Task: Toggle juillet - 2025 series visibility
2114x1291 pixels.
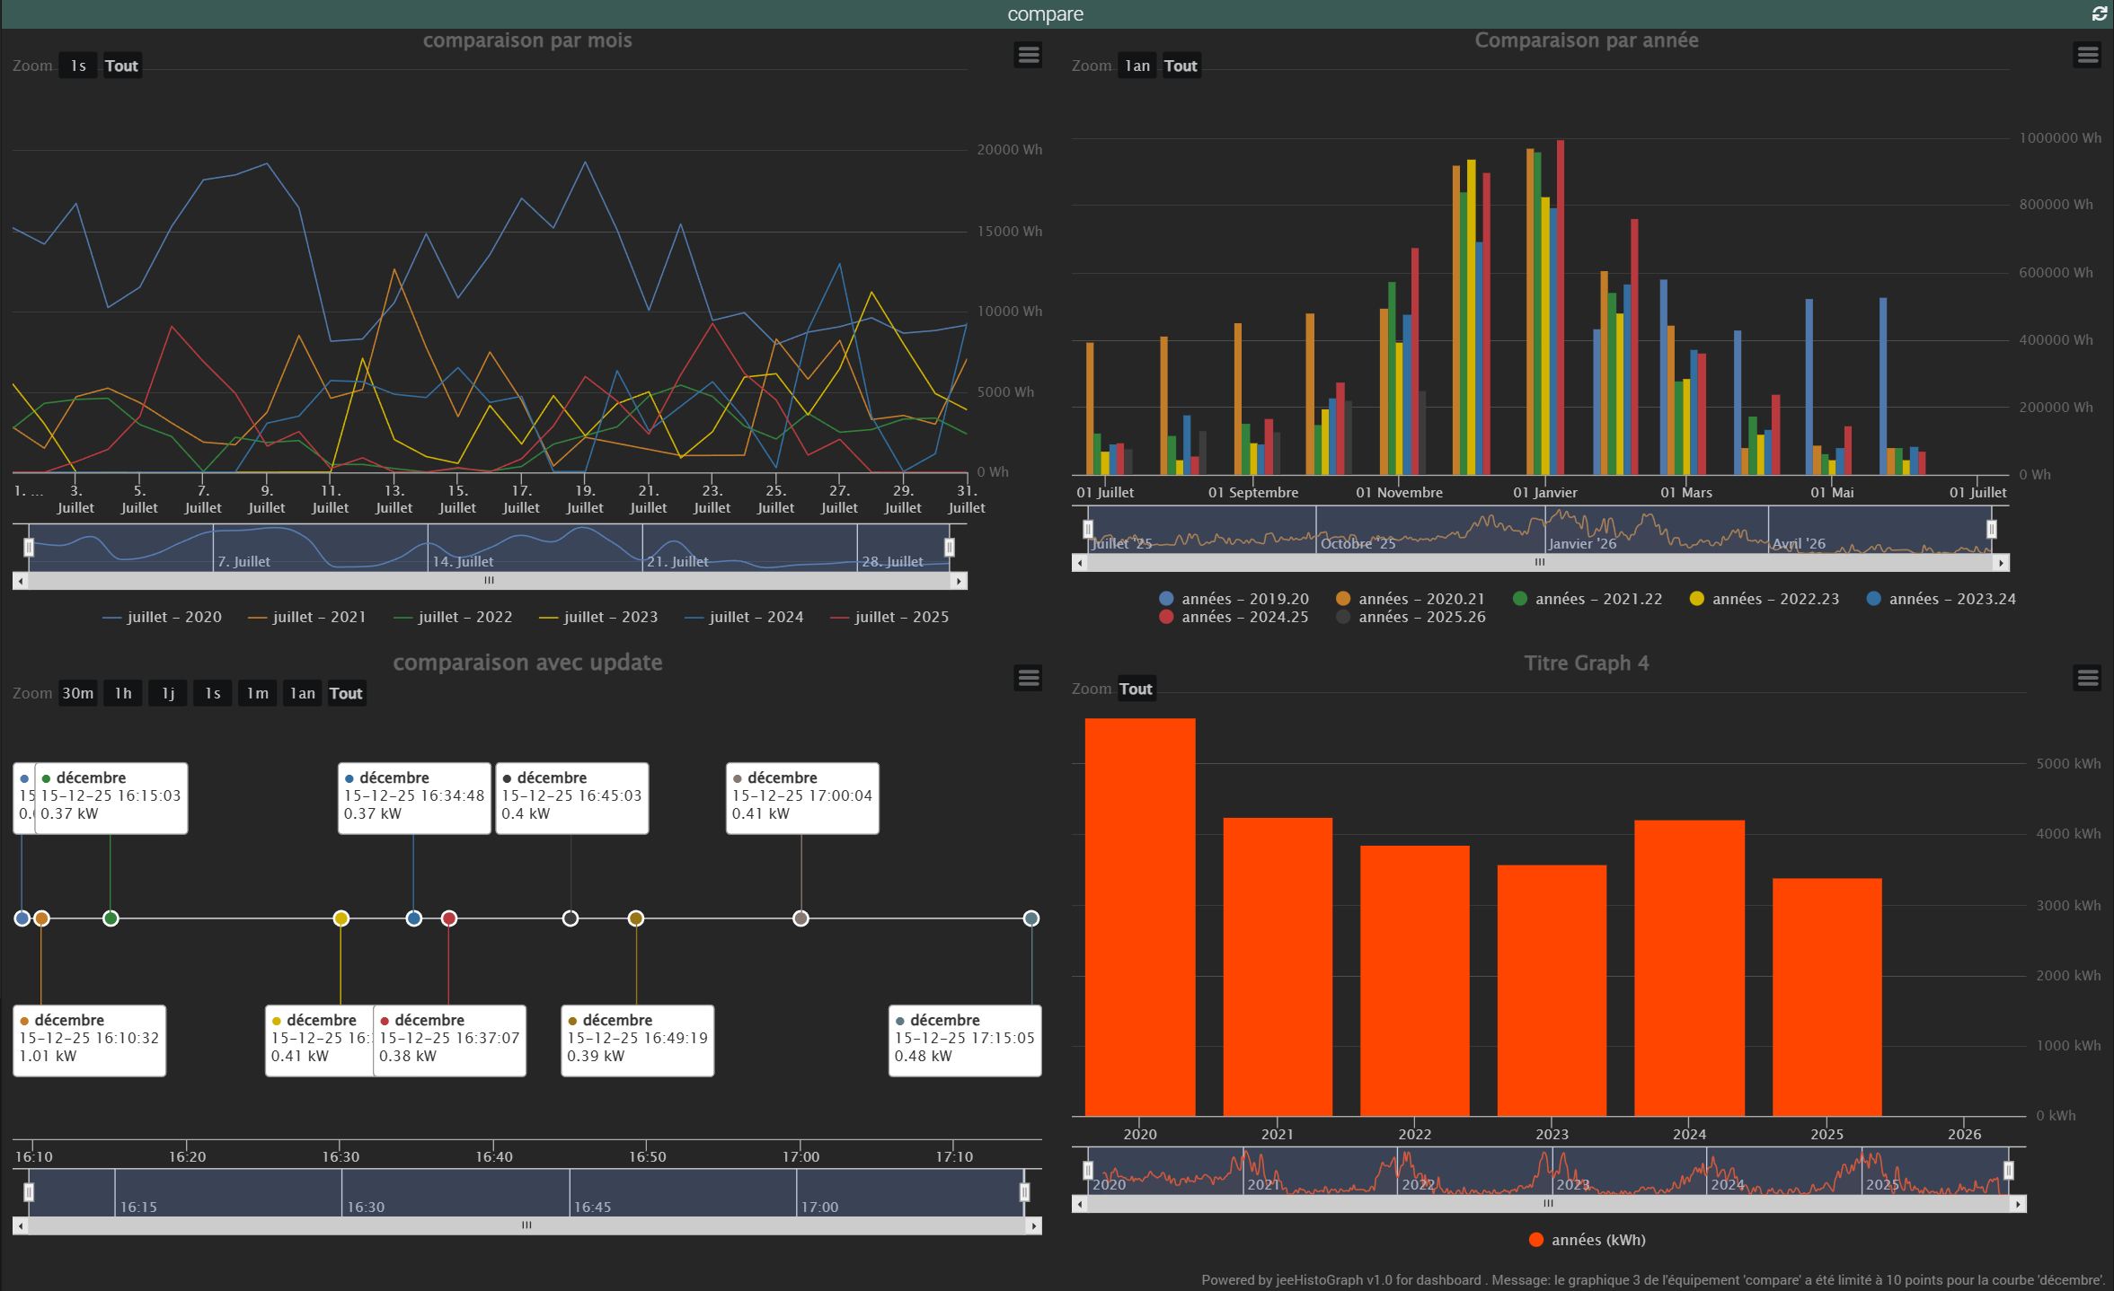Action: click(901, 617)
